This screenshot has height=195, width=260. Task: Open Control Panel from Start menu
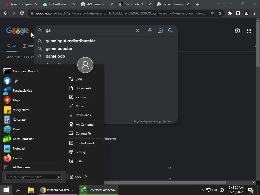[85, 143]
